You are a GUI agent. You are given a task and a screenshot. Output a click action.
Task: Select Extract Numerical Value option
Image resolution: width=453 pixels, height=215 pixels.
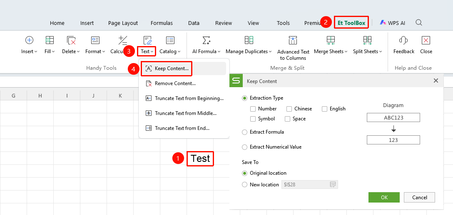(x=245, y=147)
